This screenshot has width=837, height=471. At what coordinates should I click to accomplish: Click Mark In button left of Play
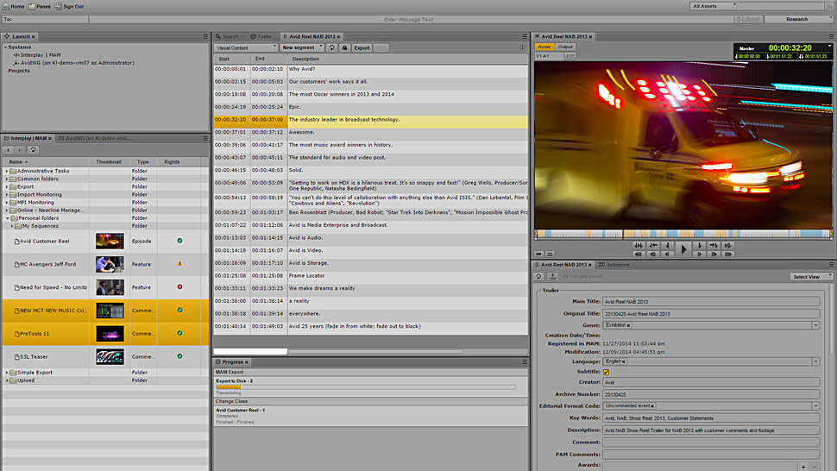tap(668, 245)
